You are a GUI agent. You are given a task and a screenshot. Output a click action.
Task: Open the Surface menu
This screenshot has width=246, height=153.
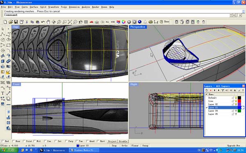pyautogui.click(x=34, y=7)
